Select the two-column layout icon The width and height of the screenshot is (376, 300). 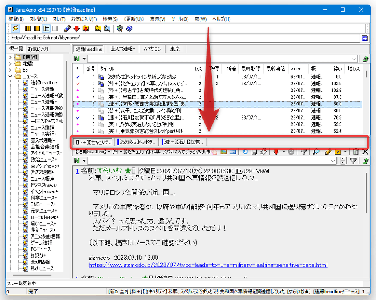click(37, 28)
